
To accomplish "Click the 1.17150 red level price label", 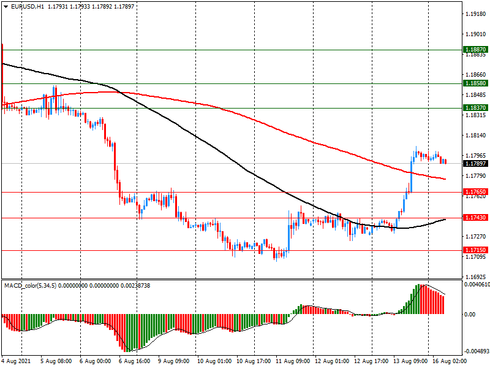I will click(475, 250).
